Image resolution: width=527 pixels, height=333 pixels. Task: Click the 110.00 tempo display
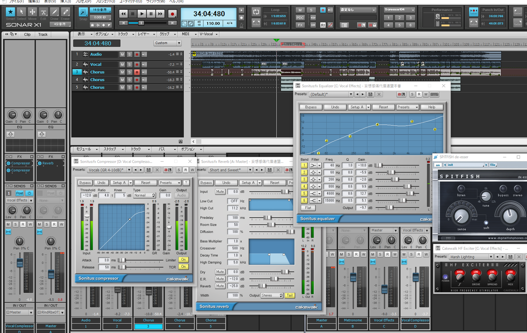213,24
